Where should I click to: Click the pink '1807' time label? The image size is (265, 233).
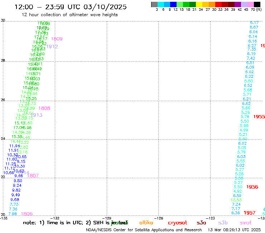point(33,176)
